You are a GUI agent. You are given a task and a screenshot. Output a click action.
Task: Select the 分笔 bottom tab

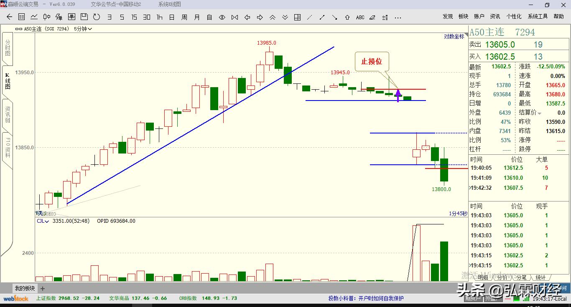[x=522, y=277]
